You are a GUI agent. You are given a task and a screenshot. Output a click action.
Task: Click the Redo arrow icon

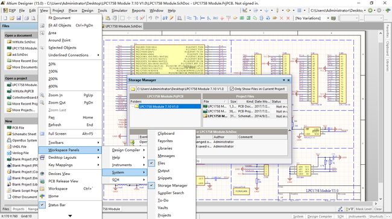(157, 18)
